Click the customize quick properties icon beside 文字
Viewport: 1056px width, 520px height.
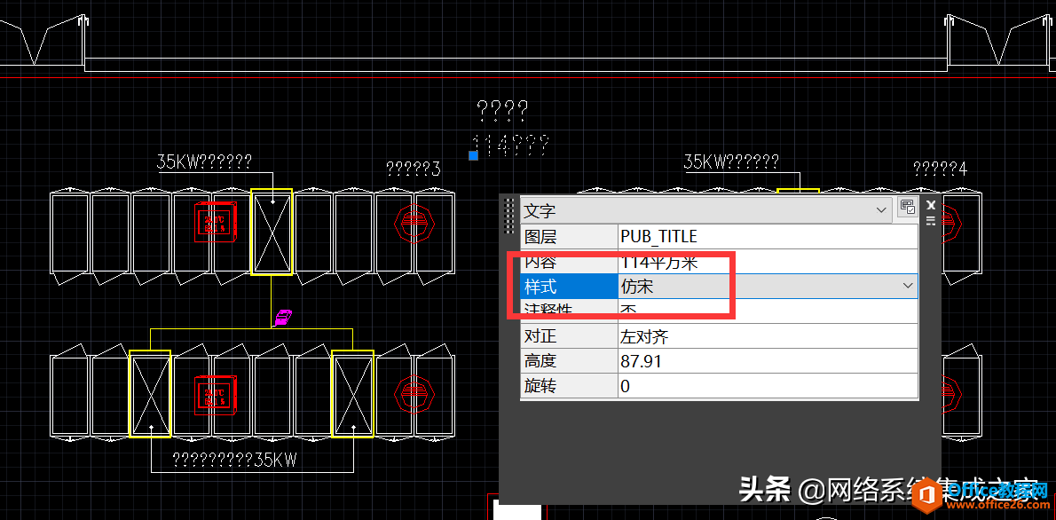coord(907,209)
